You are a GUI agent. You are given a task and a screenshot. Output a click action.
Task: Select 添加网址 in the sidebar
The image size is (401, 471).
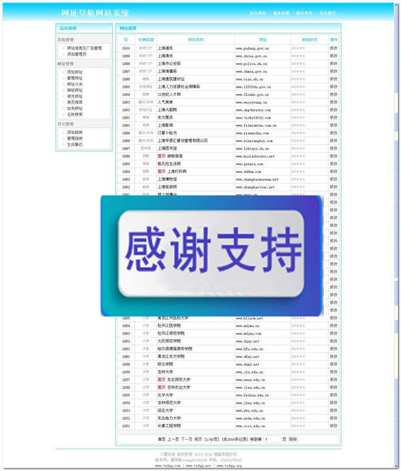coord(75,72)
